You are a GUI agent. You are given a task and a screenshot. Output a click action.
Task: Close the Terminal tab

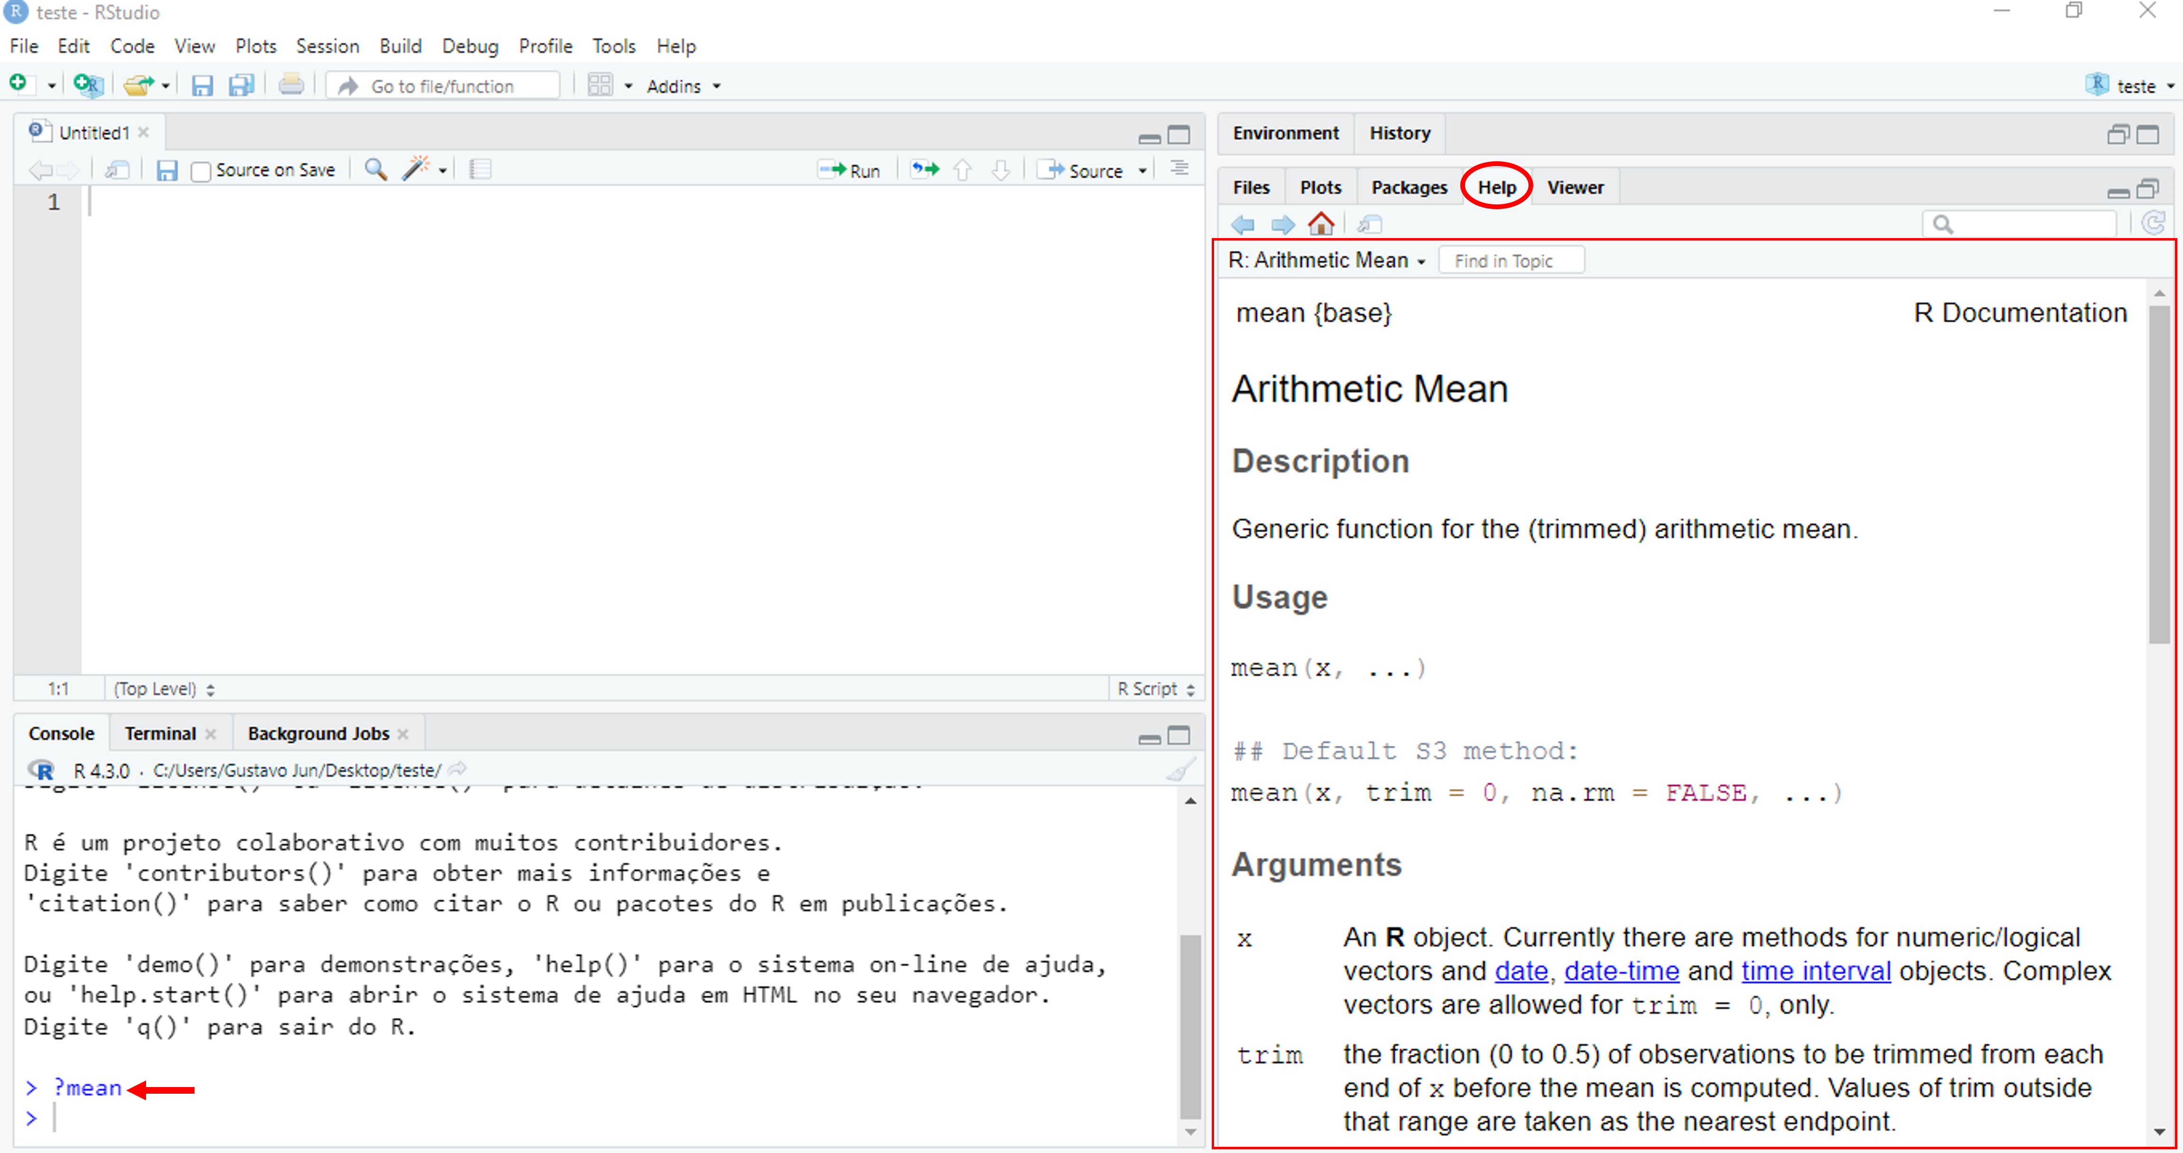click(210, 734)
